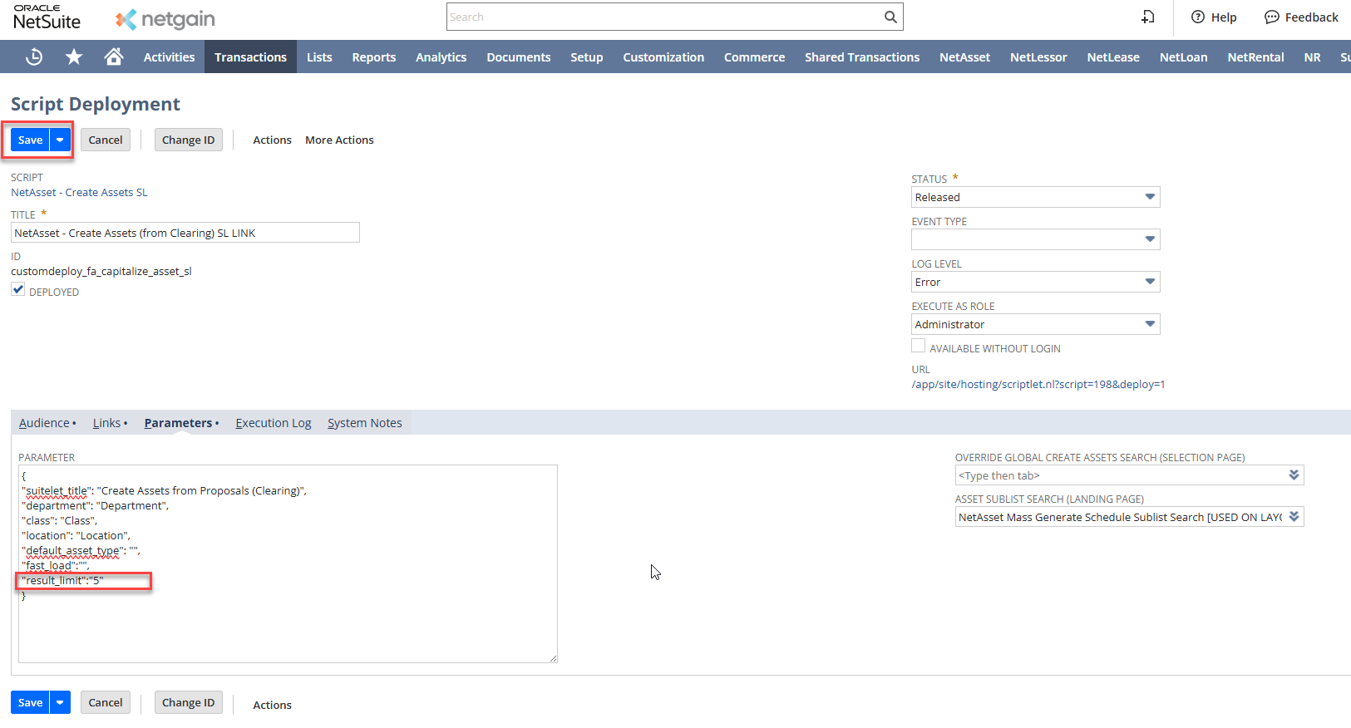Switch to the Execution Log tab
Viewport: 1351px width, 728px height.
pos(273,423)
